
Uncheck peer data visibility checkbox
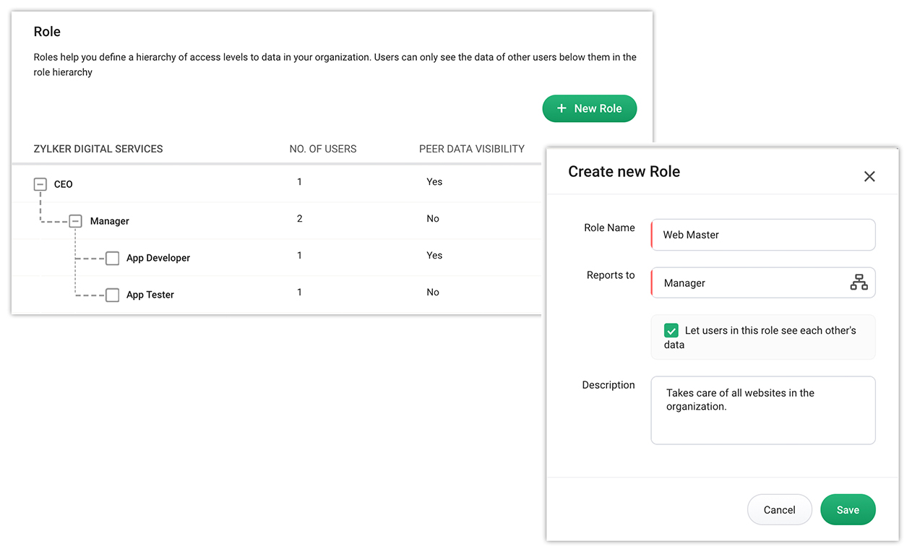671,330
